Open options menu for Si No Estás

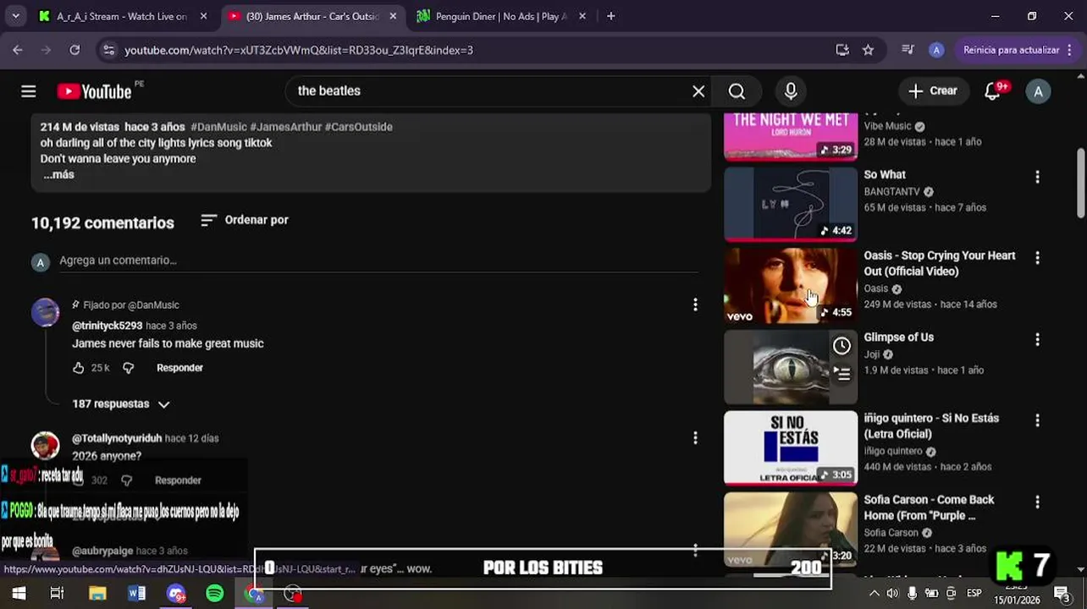click(x=1037, y=420)
